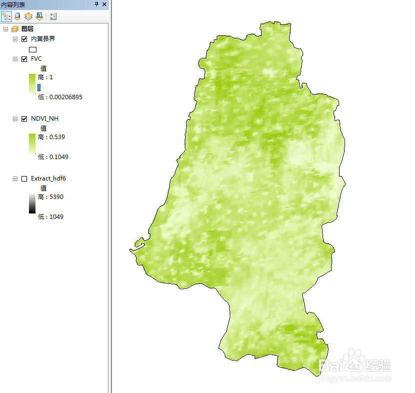Viewport: 415px width, 393px height.
Task: Collapse the Extract_hdf6 layer legend
Action: [x=15, y=179]
